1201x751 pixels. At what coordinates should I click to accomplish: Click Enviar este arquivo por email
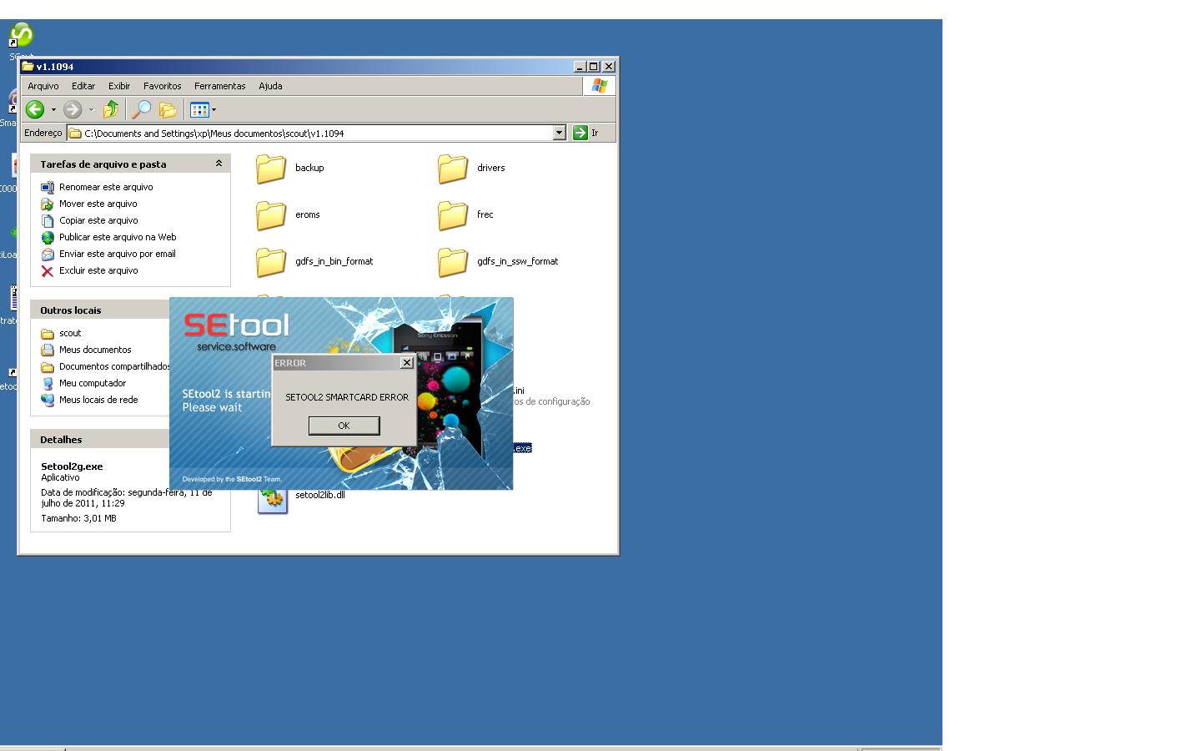(x=118, y=254)
